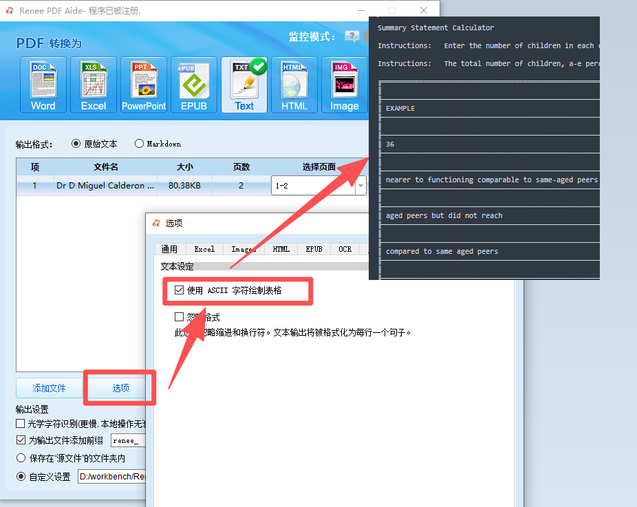This screenshot has height=507, width=637.
Task: Enable the 光学字符识别 OCR checkbox
Action: tap(21, 424)
